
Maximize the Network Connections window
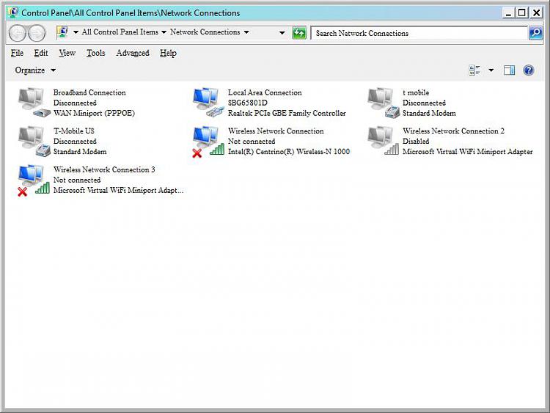(x=521, y=13)
